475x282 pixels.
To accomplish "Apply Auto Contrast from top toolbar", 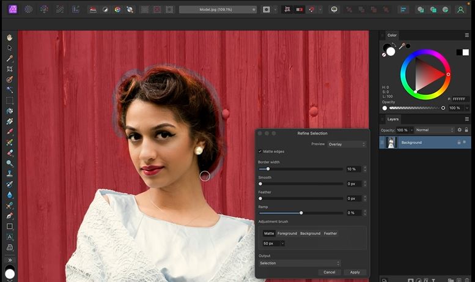I will [x=105, y=10].
